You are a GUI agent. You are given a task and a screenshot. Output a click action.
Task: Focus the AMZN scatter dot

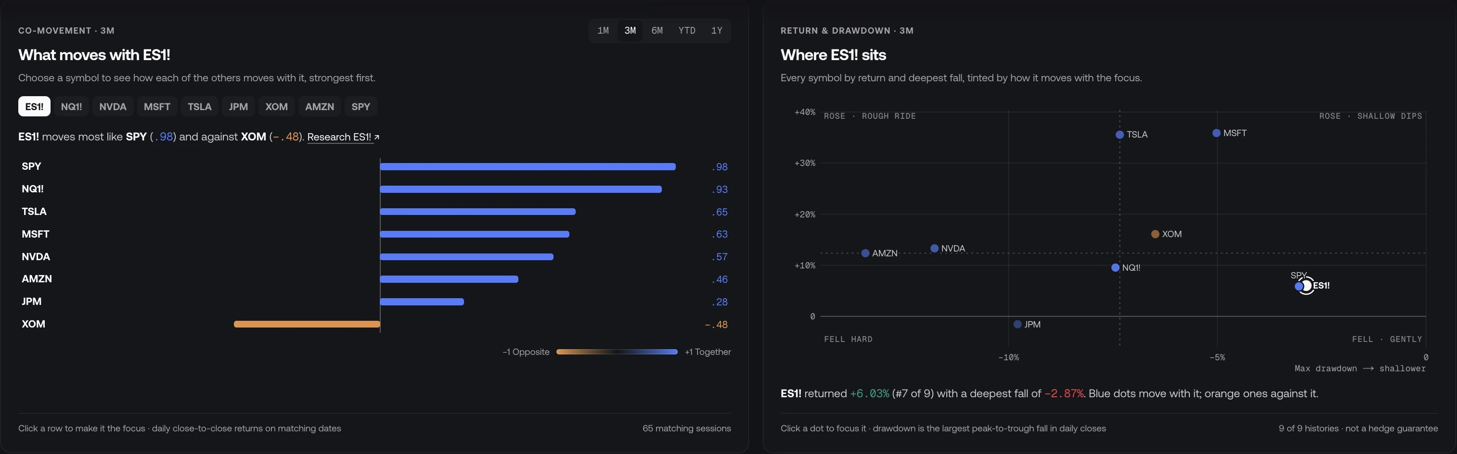(x=865, y=253)
